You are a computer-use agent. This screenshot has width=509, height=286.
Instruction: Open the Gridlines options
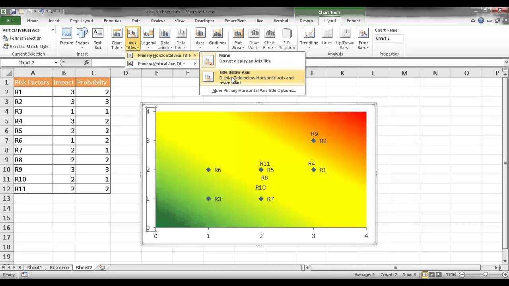click(217, 38)
